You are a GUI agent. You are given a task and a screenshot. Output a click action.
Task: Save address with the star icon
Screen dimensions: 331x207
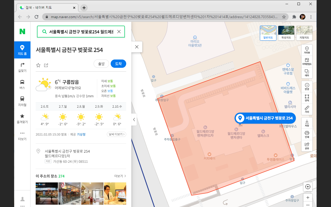(38, 65)
